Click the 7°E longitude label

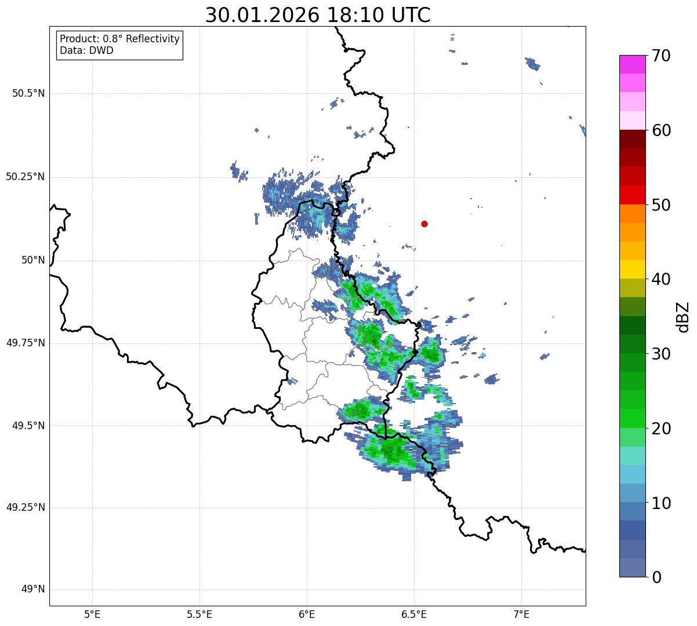pyautogui.click(x=522, y=614)
